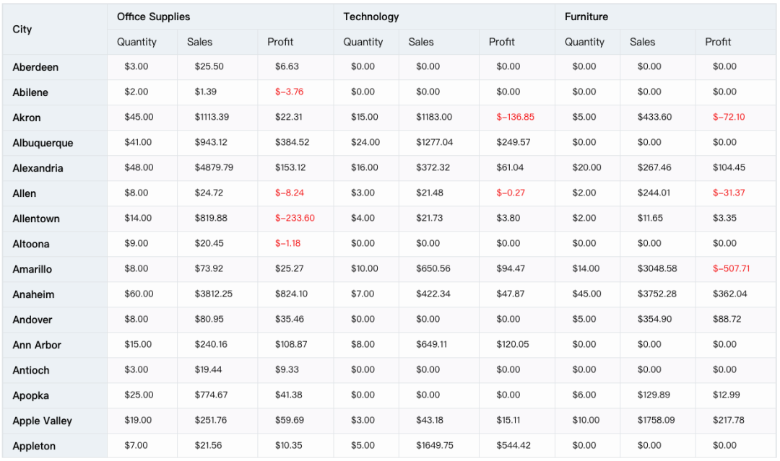This screenshot has height=461, width=780.
Task: Click the Profit header under Furniture
Action: tap(718, 42)
